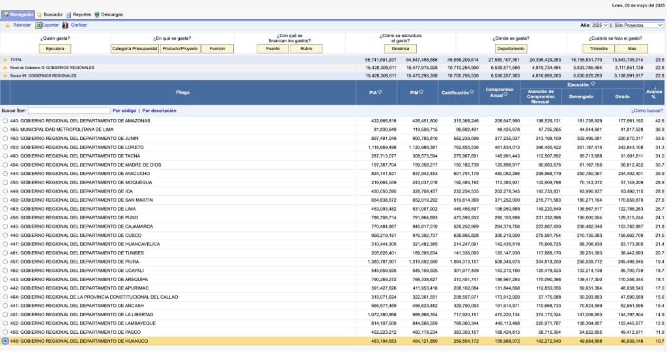667x352 pixels.
Task: Sort by the Avance % column header
Action: tap(653, 92)
